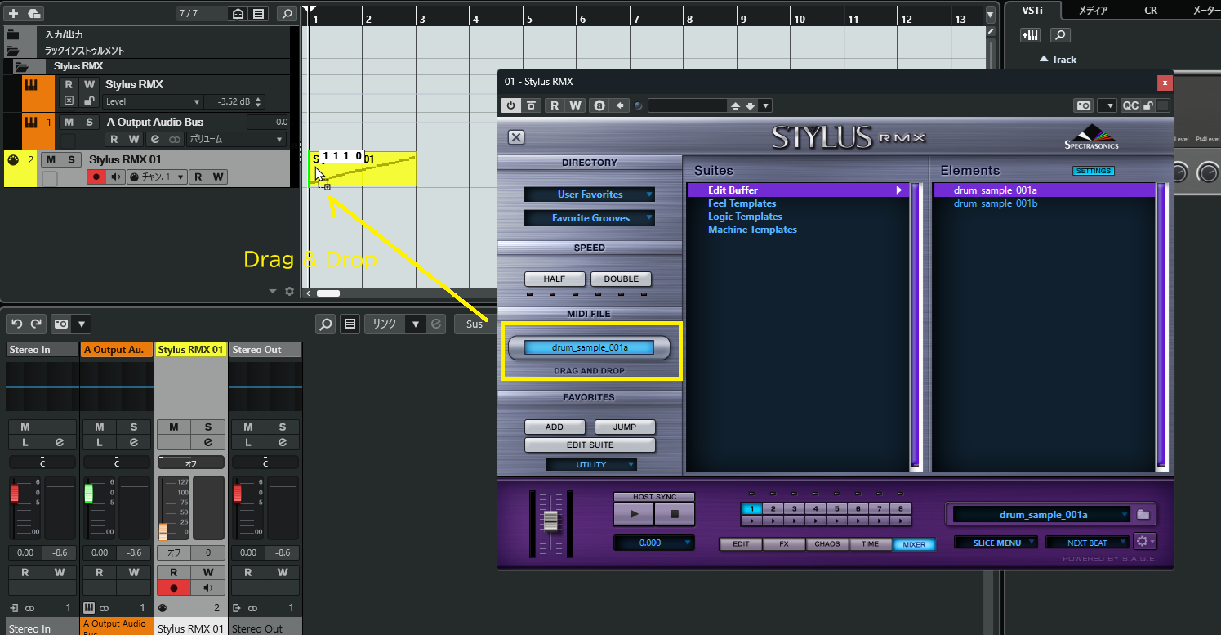The image size is (1221, 635).
Task: Toggle lock icon on Stylus RMX track
Action: (87, 101)
